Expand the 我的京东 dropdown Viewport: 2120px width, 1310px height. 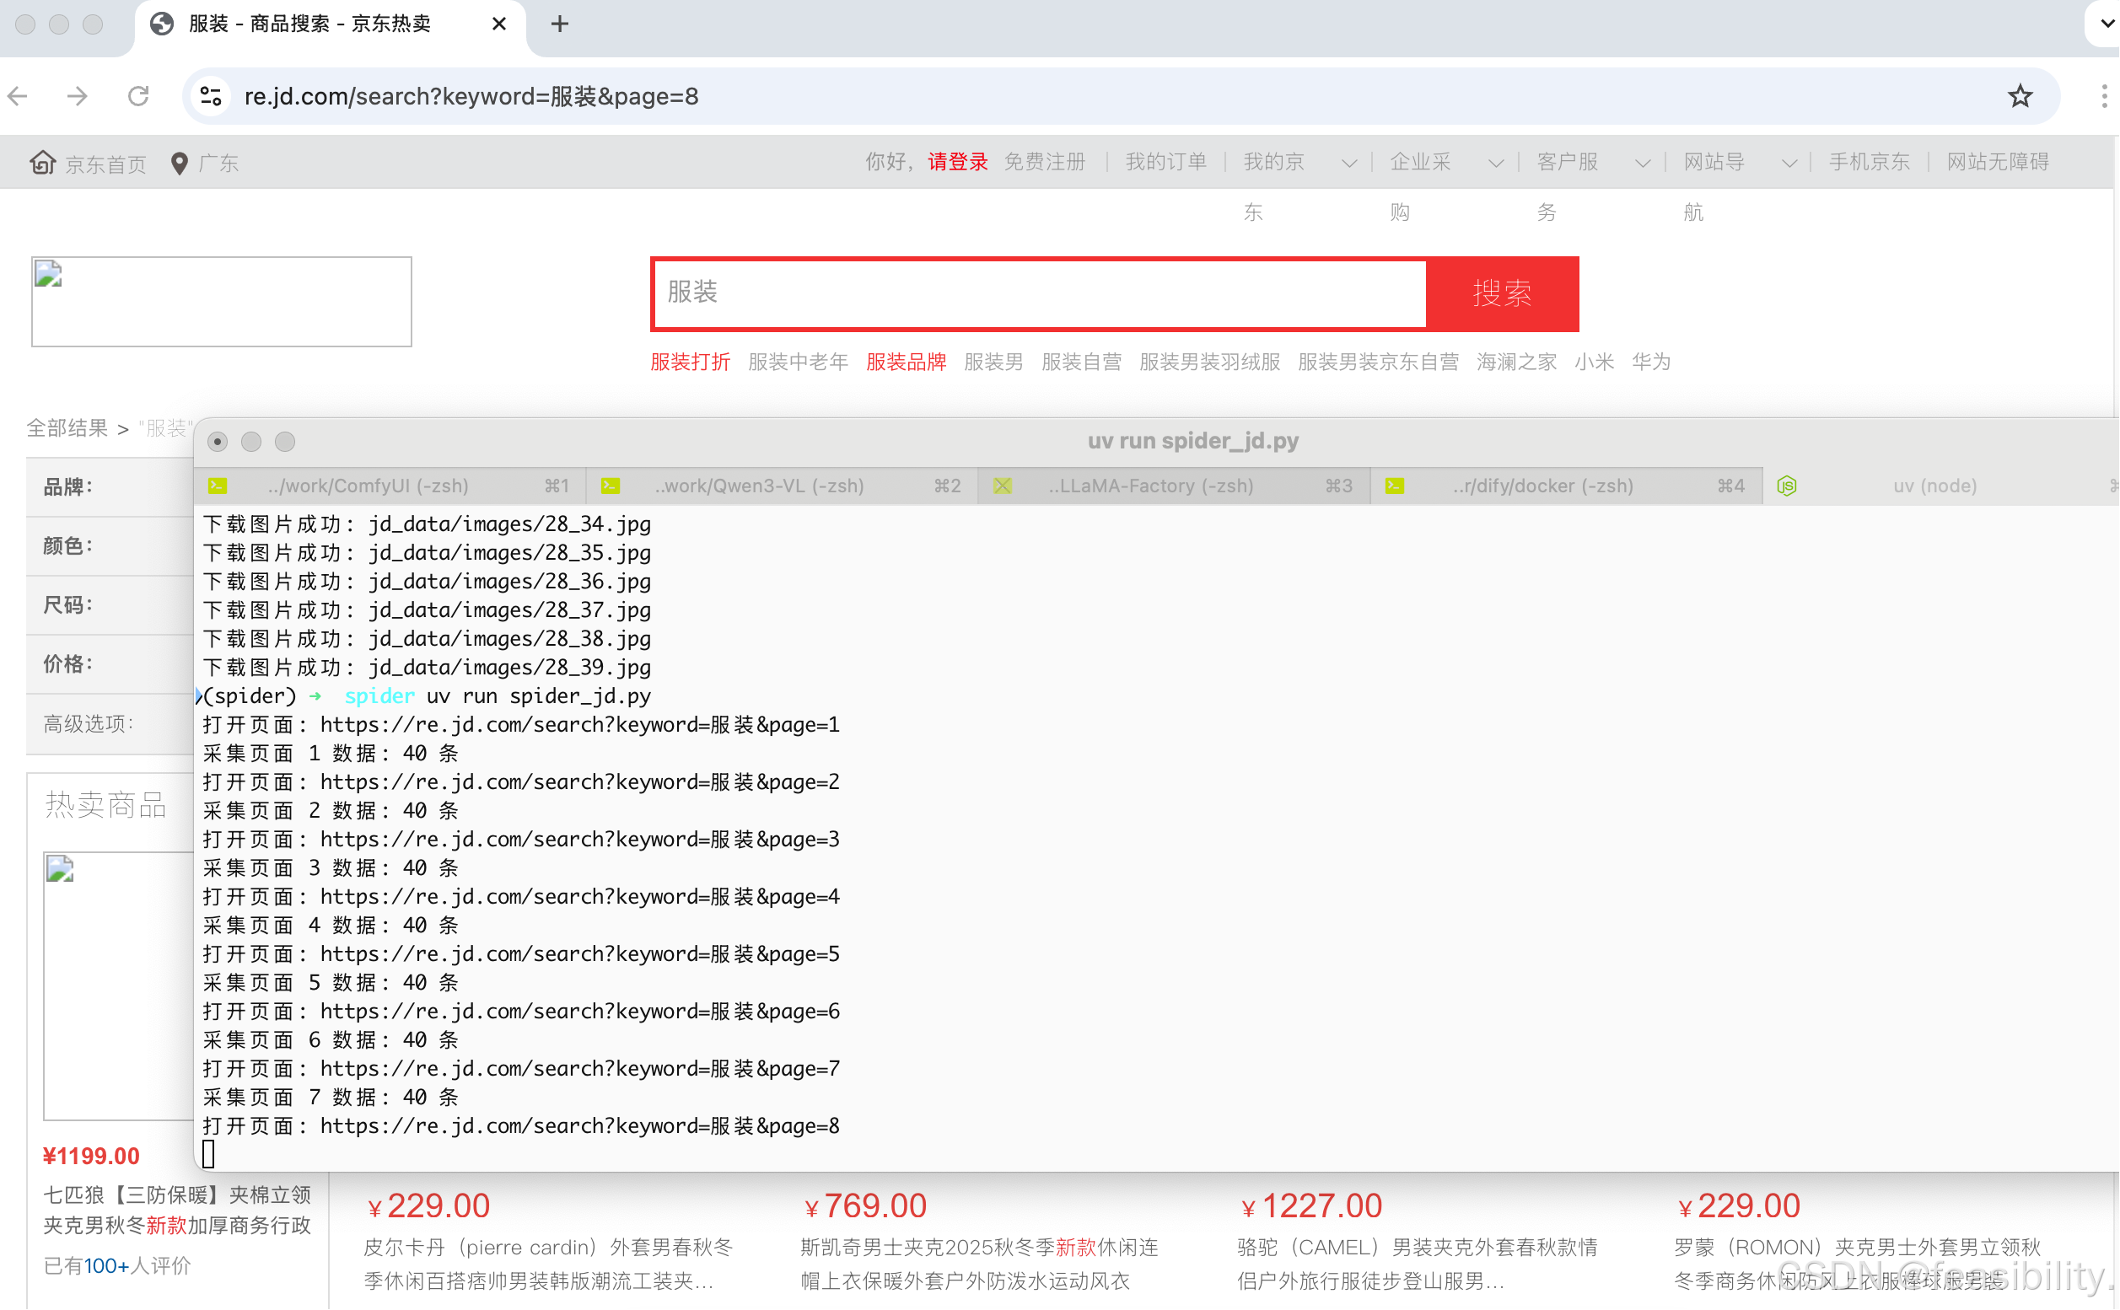[1348, 163]
